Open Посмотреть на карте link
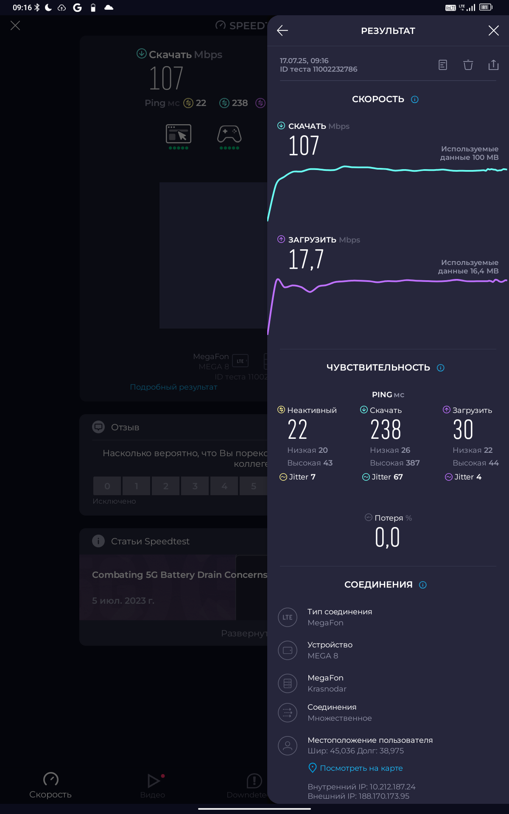The width and height of the screenshot is (509, 814). coord(361,768)
